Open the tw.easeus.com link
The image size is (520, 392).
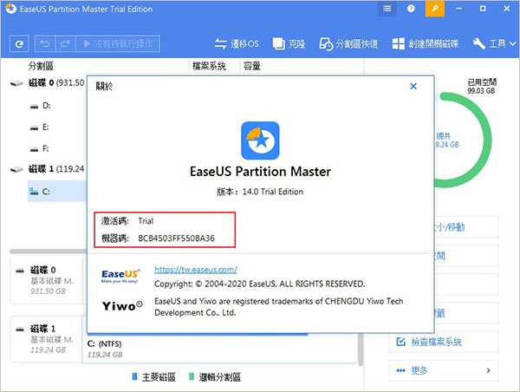(196, 270)
